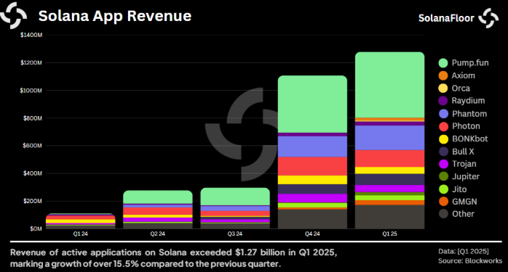The image size is (508, 272).
Task: Select the GMGN legend label text
Action: [464, 202]
